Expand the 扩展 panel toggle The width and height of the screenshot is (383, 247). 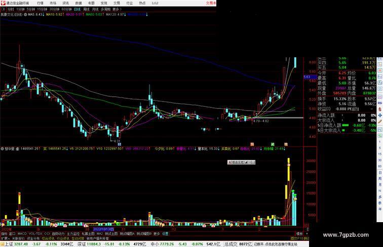[x=5, y=238]
